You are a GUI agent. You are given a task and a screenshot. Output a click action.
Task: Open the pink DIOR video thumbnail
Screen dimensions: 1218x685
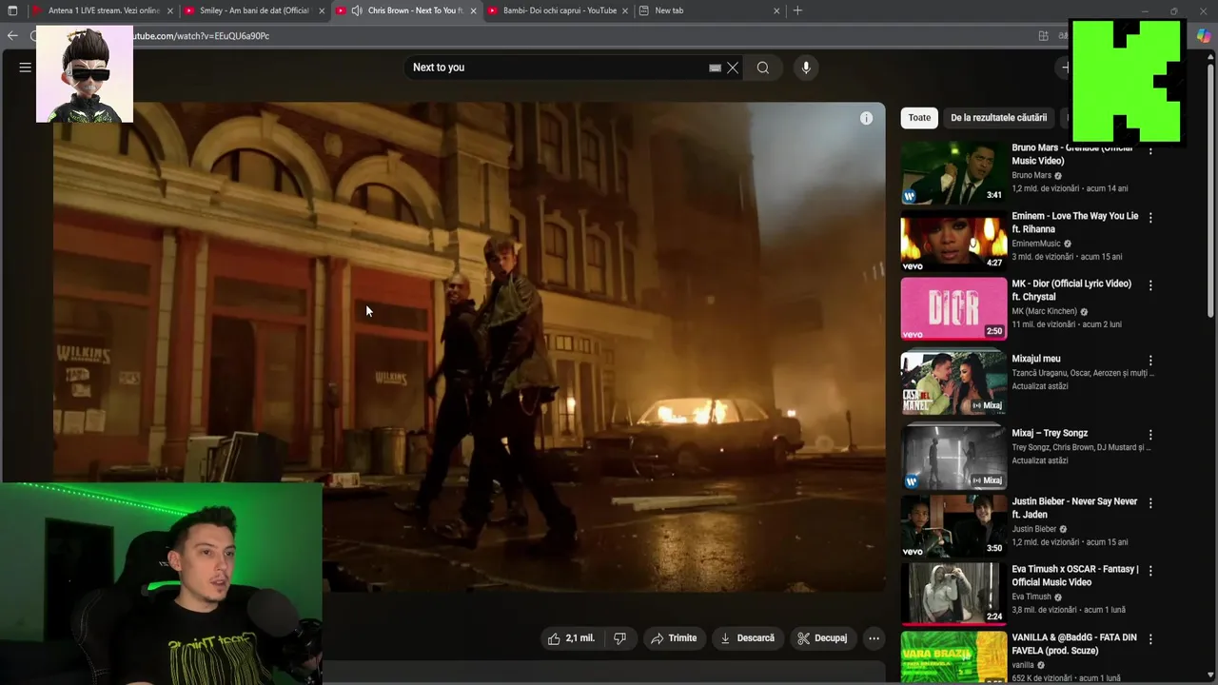pos(953,309)
